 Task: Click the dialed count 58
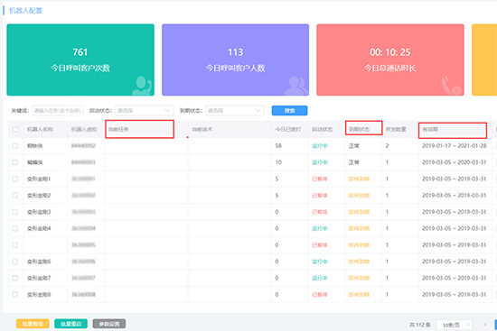[278, 146]
